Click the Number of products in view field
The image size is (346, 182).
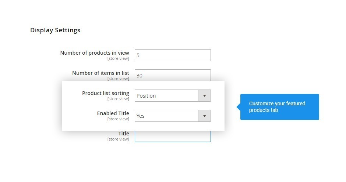coord(173,55)
